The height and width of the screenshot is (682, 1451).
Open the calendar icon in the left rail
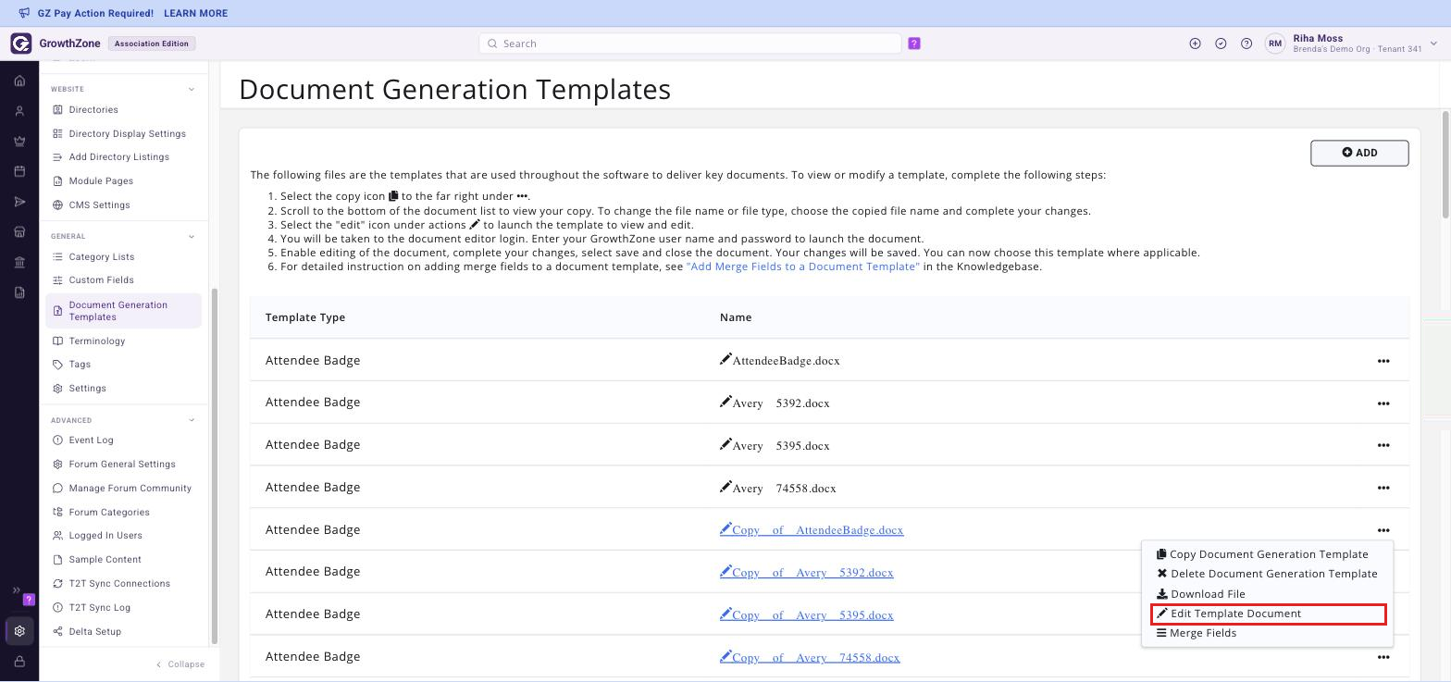coord(19,171)
